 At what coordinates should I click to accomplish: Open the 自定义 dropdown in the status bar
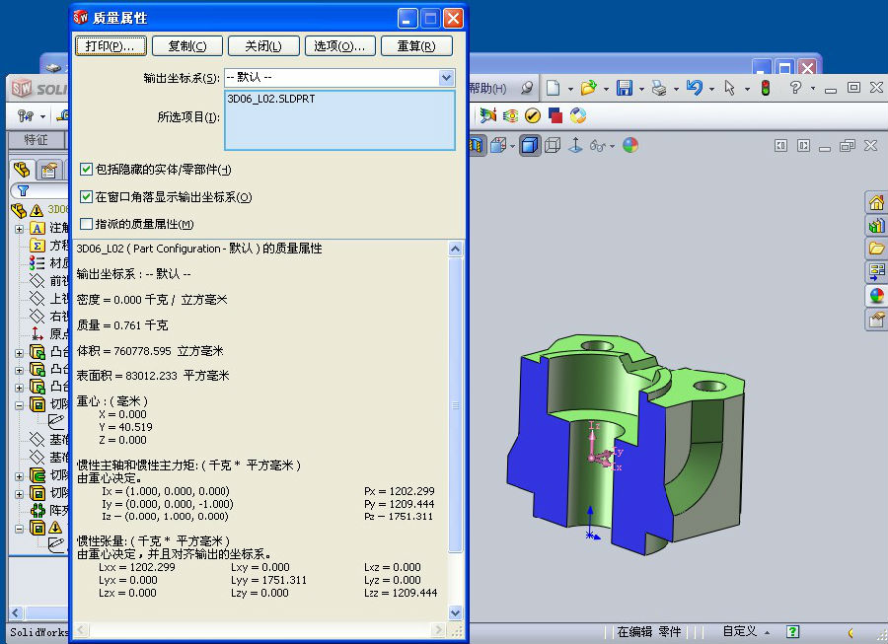click(x=766, y=631)
